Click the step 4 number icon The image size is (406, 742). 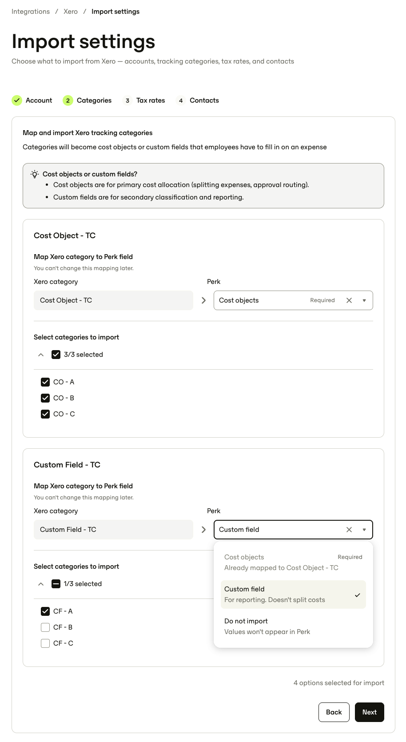[181, 100]
